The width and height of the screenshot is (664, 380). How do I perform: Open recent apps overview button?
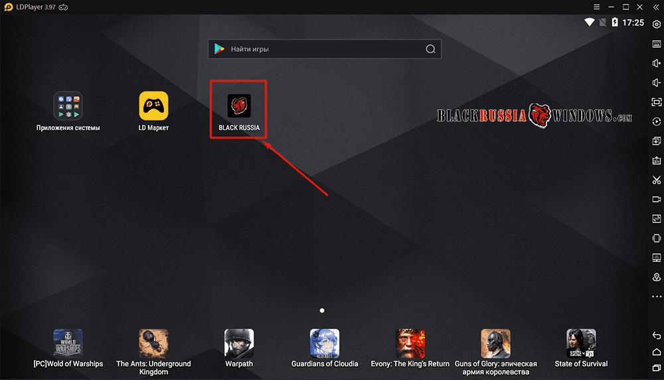(x=657, y=368)
